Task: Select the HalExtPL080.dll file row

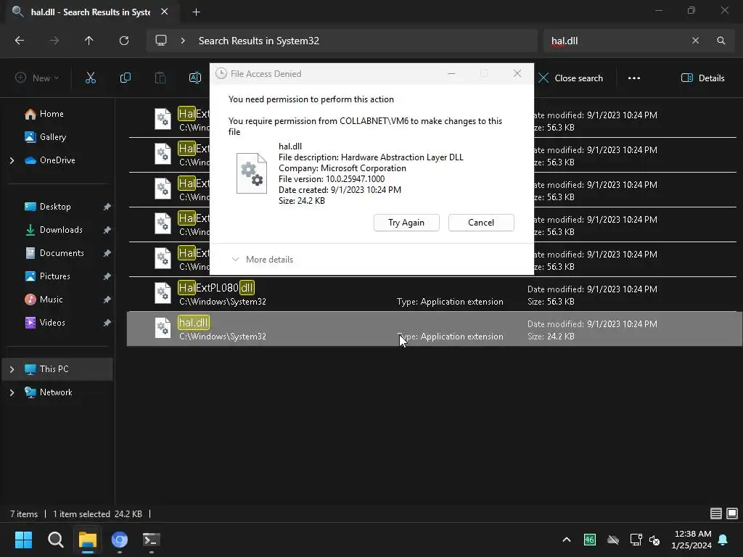Action: (x=432, y=294)
